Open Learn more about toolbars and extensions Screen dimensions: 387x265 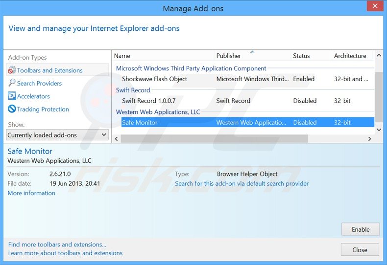tap(65, 253)
